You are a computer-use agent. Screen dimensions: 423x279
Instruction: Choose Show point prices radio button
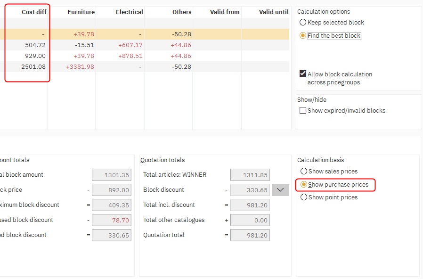304,197
